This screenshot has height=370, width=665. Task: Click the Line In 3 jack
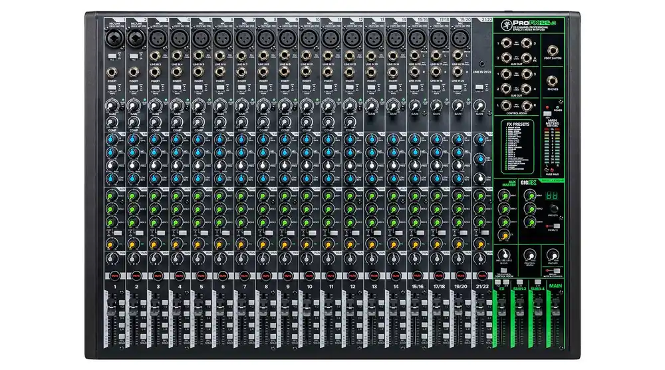tap(155, 56)
